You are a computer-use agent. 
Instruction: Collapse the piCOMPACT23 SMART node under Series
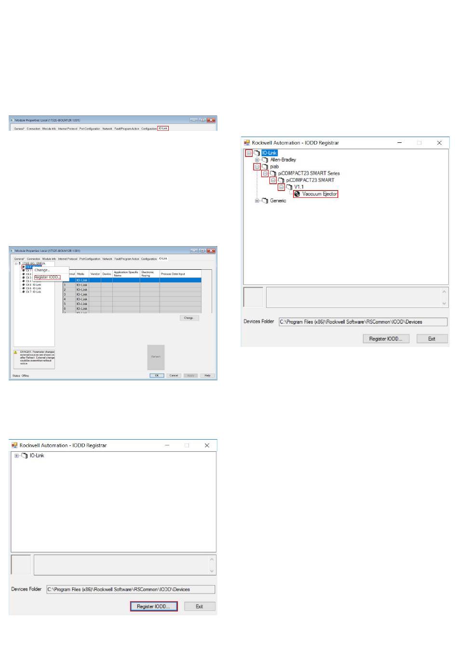[273, 180]
